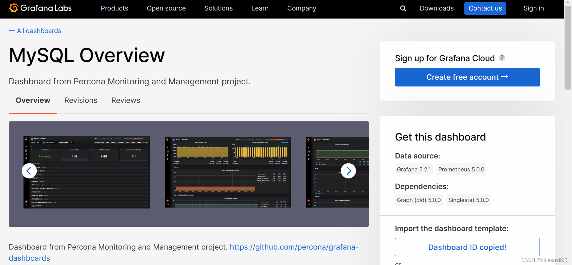Image resolution: width=572 pixels, height=265 pixels.
Task: Open the Open source menu
Action: [166, 8]
